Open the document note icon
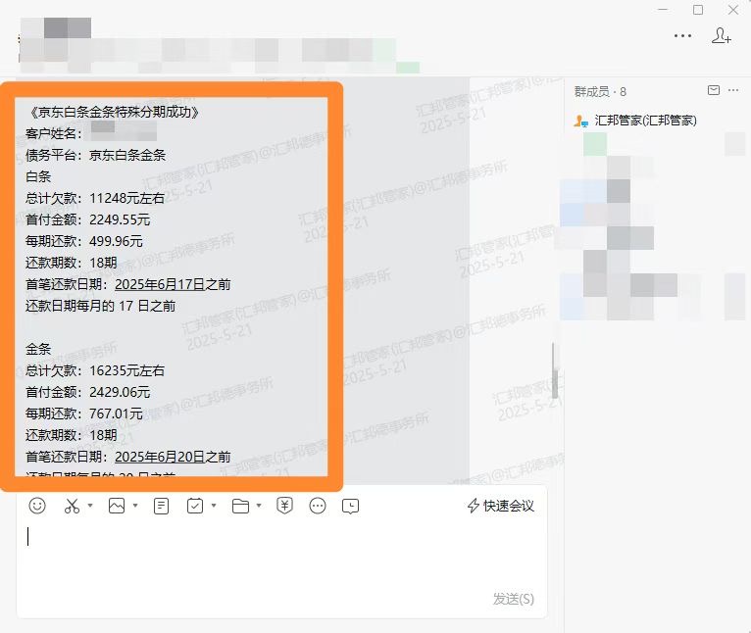751x633 pixels. [x=162, y=506]
